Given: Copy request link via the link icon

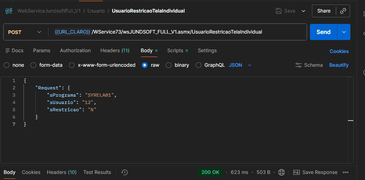Looking at the screenshot, I should 342,11.
